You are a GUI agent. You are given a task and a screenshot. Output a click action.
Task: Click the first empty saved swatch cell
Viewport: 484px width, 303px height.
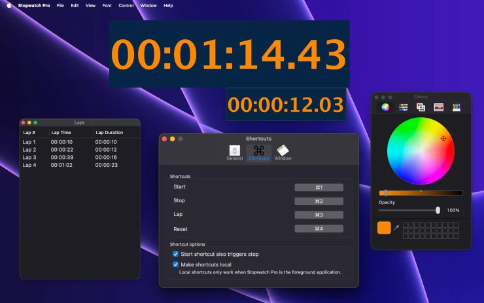click(406, 225)
